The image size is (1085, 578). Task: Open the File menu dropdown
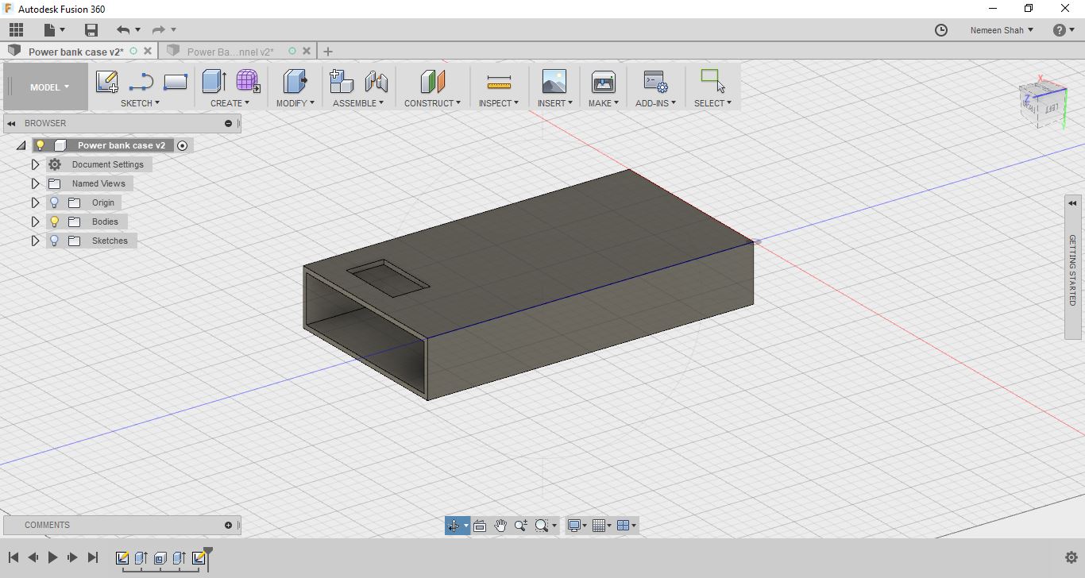tap(54, 30)
